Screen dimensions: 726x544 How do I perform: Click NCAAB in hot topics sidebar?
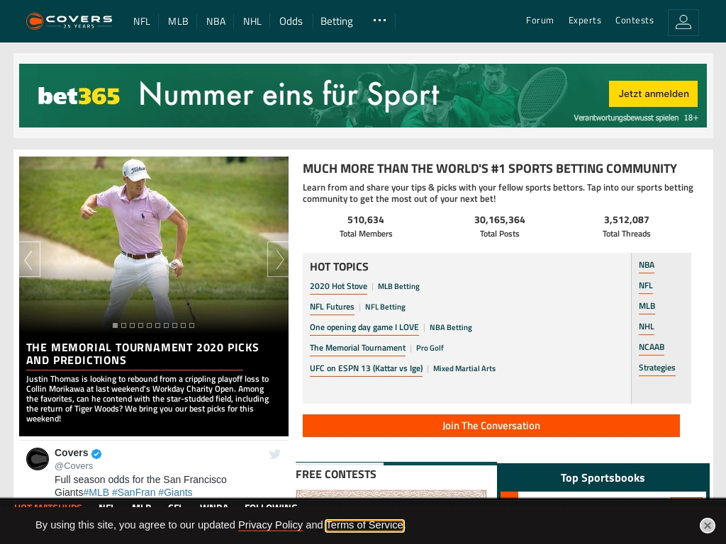(652, 347)
